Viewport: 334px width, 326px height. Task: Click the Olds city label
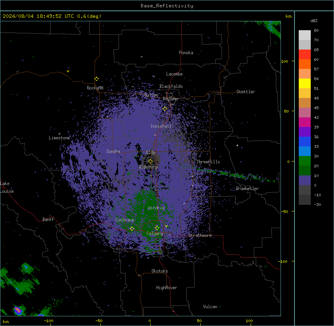click(150, 153)
